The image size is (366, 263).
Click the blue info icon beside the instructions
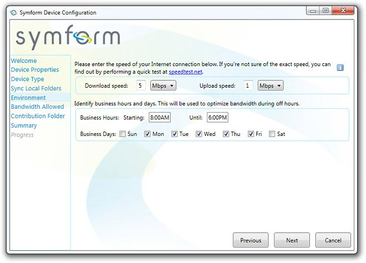(x=340, y=68)
